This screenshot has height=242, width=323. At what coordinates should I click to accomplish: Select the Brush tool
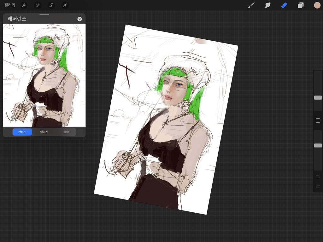coord(251,5)
